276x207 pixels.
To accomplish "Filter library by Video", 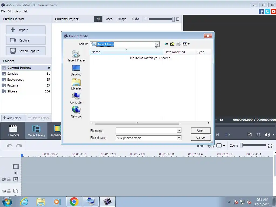I will click(109, 19).
